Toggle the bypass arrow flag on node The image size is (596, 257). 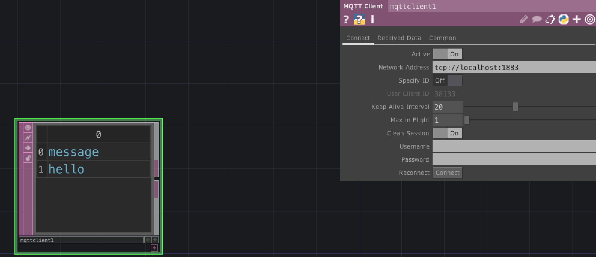click(x=28, y=148)
